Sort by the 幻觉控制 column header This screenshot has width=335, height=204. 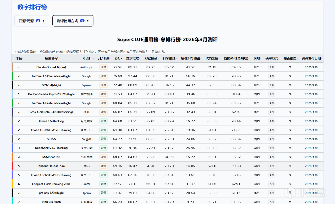tap(151, 58)
